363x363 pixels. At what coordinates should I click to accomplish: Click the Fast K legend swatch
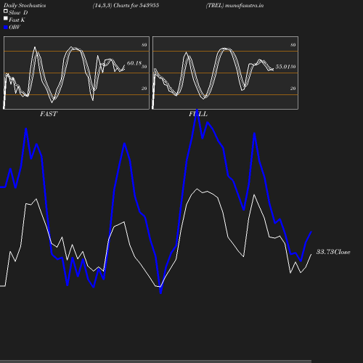tap(6, 18)
